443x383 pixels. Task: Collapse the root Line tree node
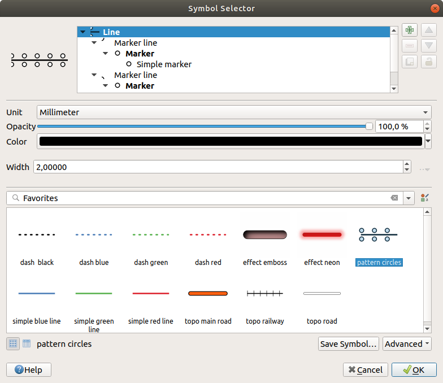pyautogui.click(x=83, y=32)
